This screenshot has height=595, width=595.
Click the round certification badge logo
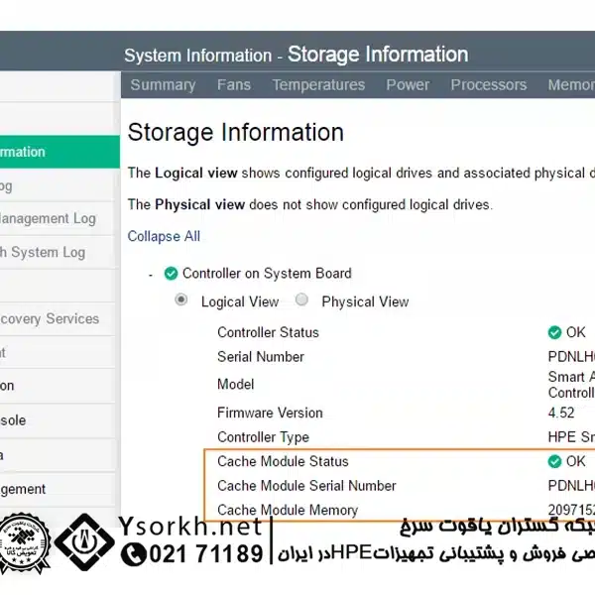pyautogui.click(x=24, y=542)
